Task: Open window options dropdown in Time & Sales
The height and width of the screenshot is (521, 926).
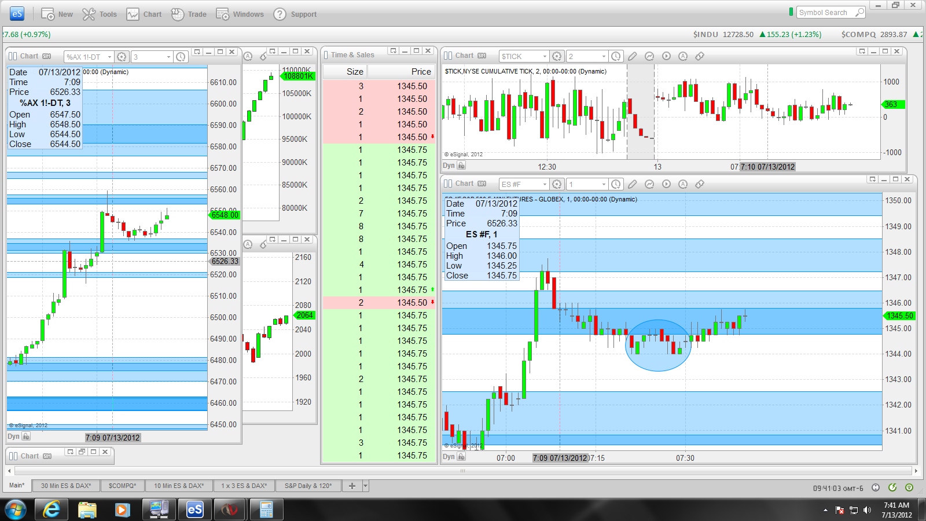Action: click(x=394, y=51)
